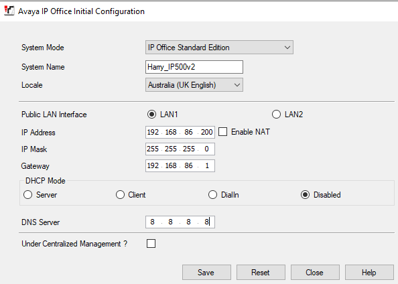
Task: Set DHCP Mode to DialIn
Action: click(x=212, y=195)
